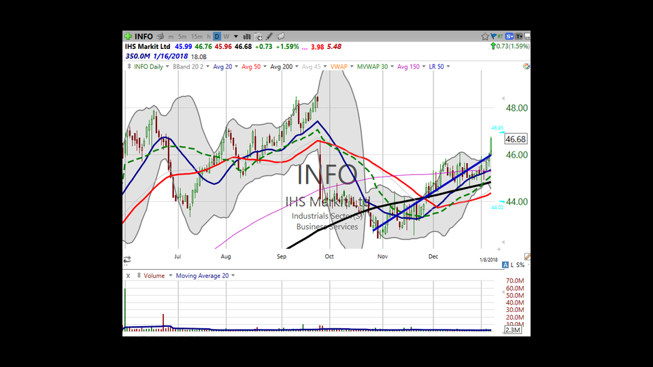
Task: Toggle the L log scale button
Action: 512,265
